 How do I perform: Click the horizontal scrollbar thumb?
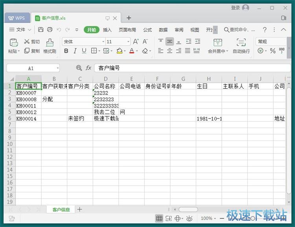pyautogui.click(x=188, y=209)
